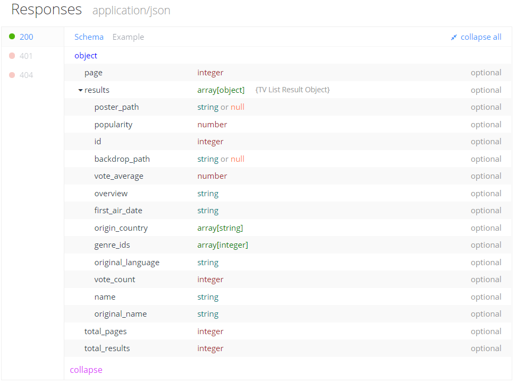Click the optional label of results row
Image resolution: width=516 pixels, height=384 pixels.
click(486, 90)
